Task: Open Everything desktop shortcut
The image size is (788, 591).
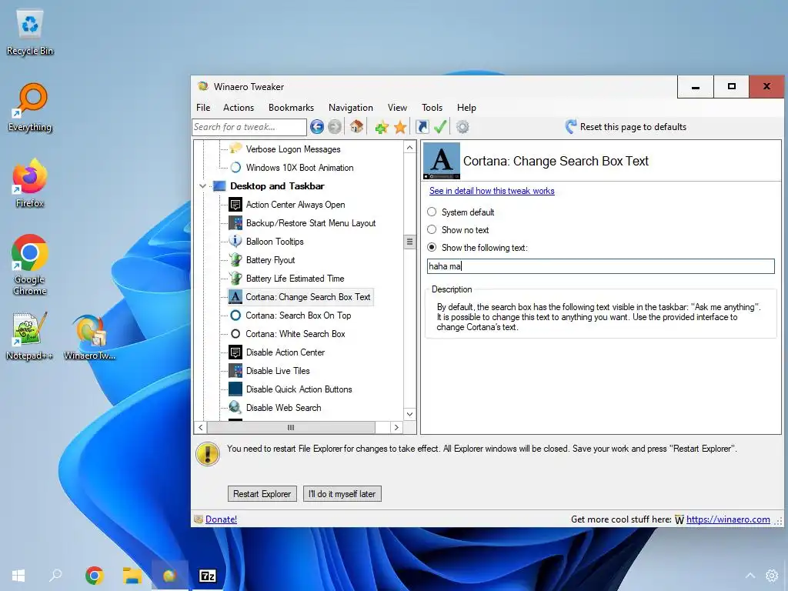Action: tap(30, 108)
